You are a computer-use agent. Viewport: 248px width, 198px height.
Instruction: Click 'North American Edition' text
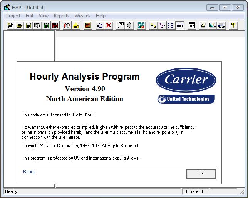[85, 99]
